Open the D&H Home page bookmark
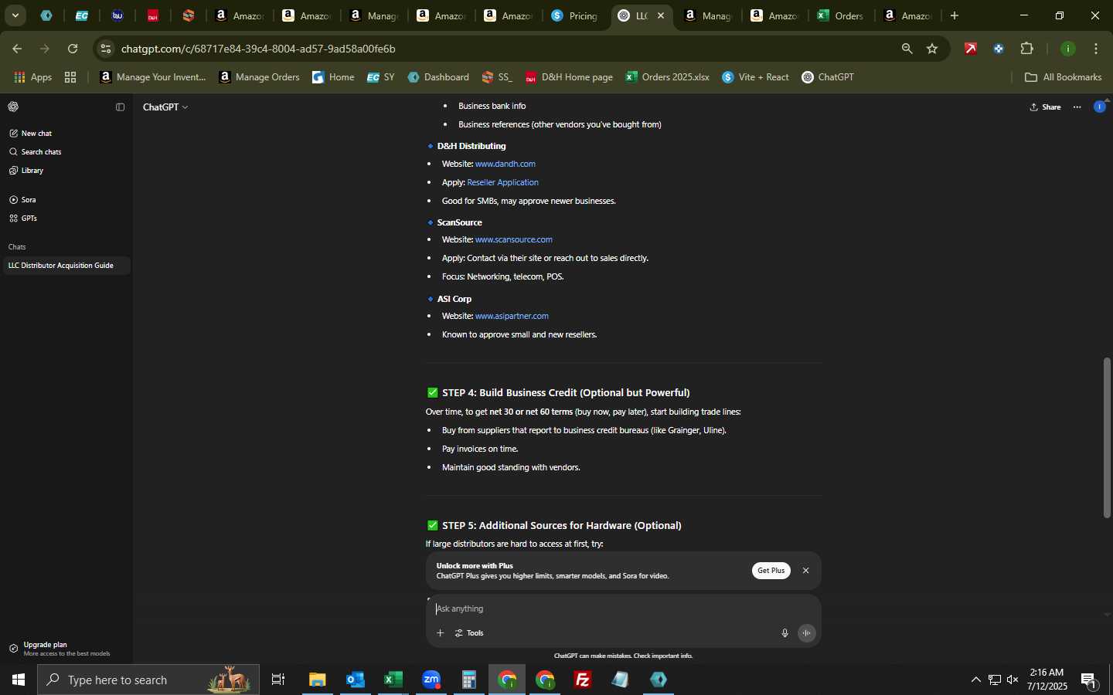The height and width of the screenshot is (695, 1113). pyautogui.click(x=569, y=77)
